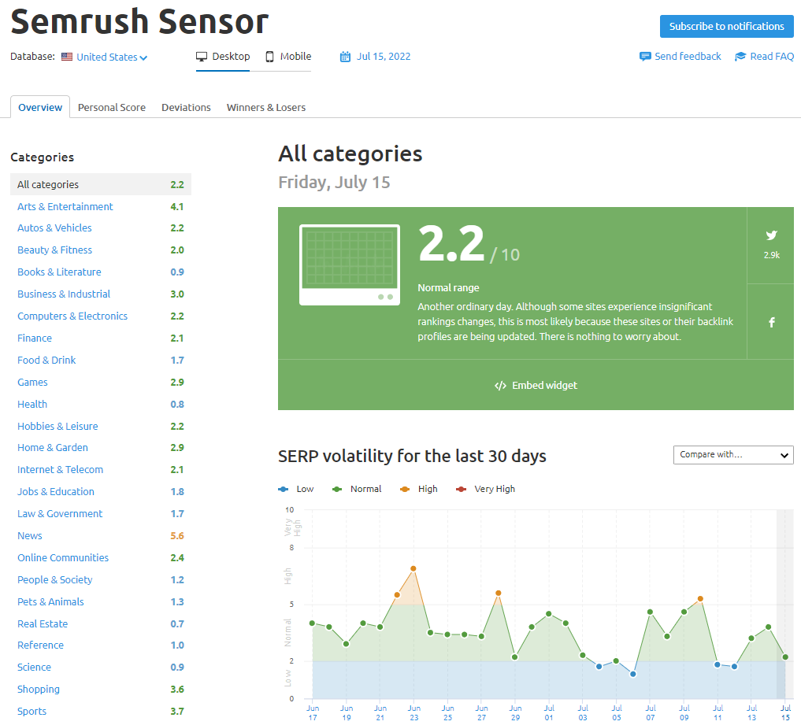This screenshot has width=801, height=725.
Task: Open the Health category
Action: click(x=32, y=405)
